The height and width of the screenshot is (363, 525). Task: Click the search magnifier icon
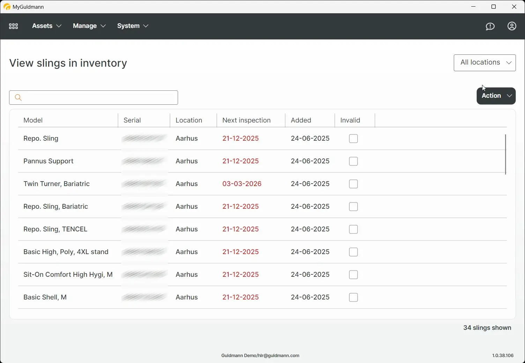pos(18,97)
